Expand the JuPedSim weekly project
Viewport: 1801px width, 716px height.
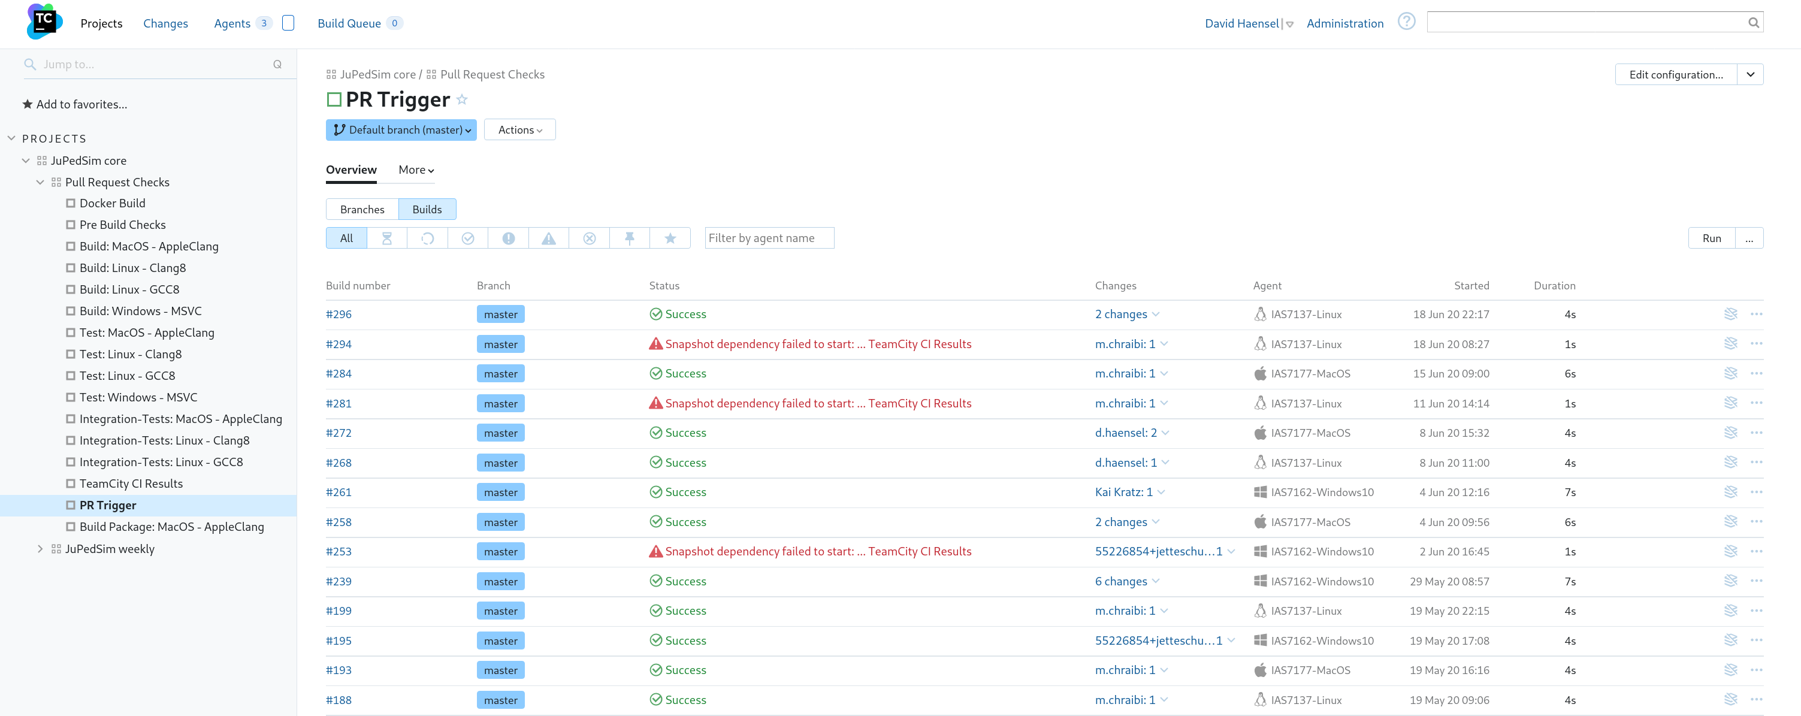[x=40, y=549]
